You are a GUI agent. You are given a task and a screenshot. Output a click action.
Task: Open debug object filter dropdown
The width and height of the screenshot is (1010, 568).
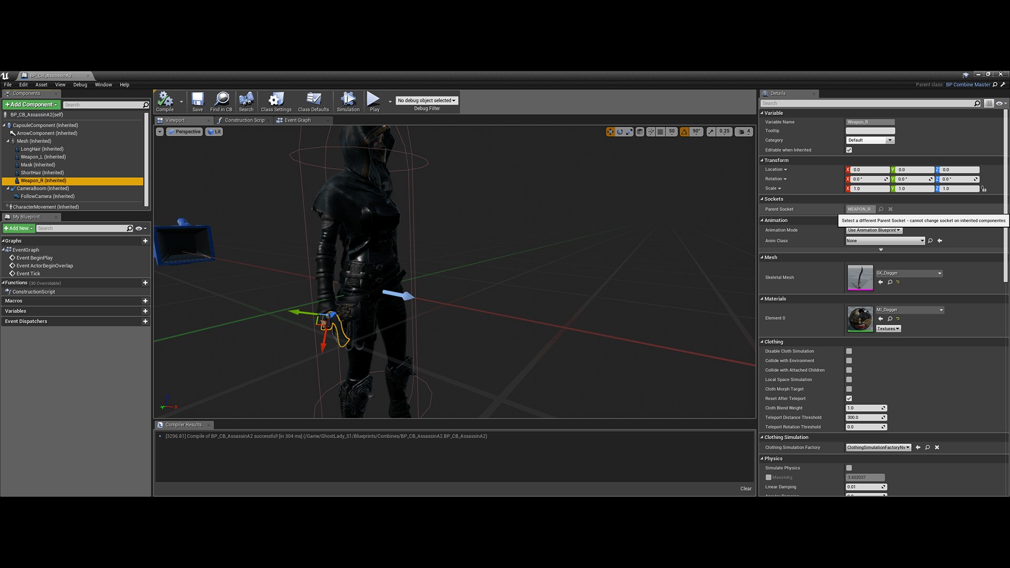pyautogui.click(x=427, y=100)
